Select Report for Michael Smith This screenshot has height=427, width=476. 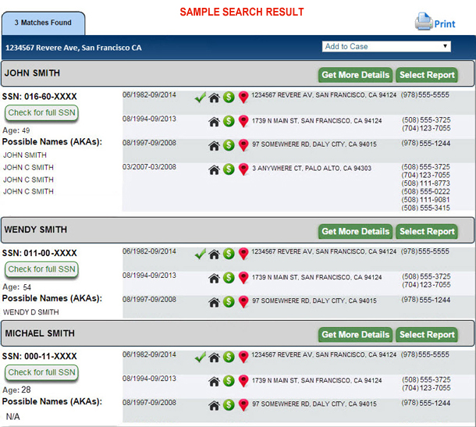click(x=427, y=335)
